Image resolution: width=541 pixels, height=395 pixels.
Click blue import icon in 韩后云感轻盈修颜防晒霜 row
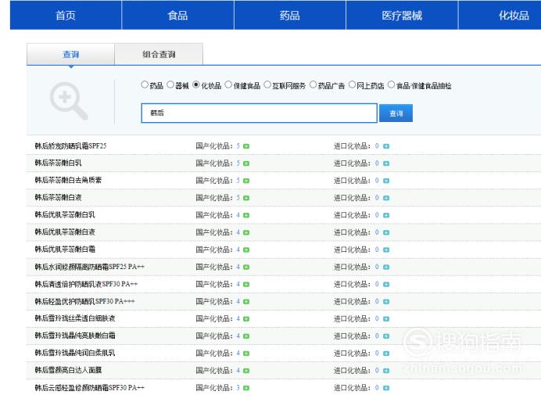tap(386, 388)
